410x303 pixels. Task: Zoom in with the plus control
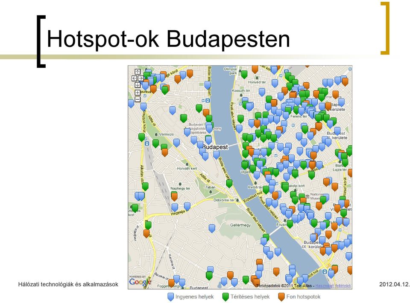pyautogui.click(x=138, y=92)
